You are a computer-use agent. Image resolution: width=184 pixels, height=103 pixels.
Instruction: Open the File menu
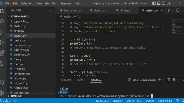[7, 3]
